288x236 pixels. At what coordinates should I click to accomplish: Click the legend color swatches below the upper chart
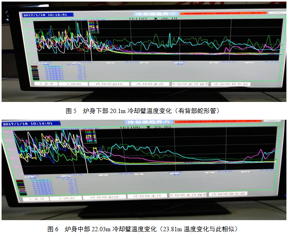point(35,72)
